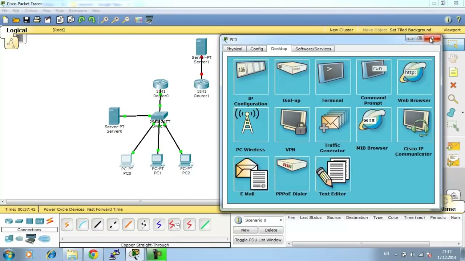Create a new file from toolbar
This screenshot has height=261, width=465.
click(x=5, y=20)
